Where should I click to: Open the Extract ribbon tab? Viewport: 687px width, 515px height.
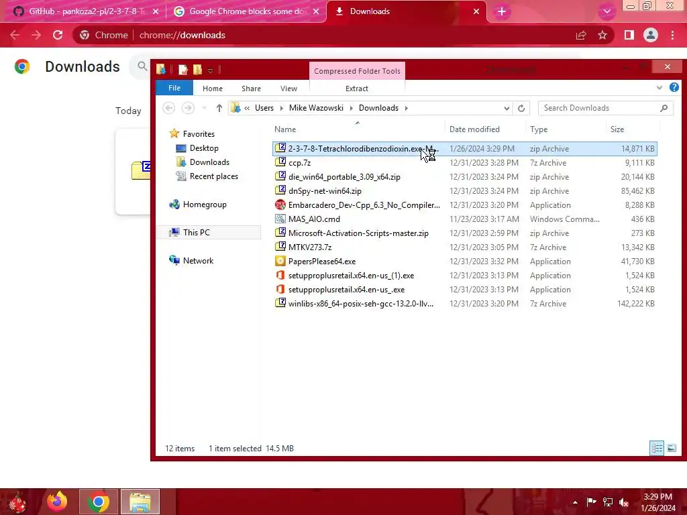coord(357,89)
